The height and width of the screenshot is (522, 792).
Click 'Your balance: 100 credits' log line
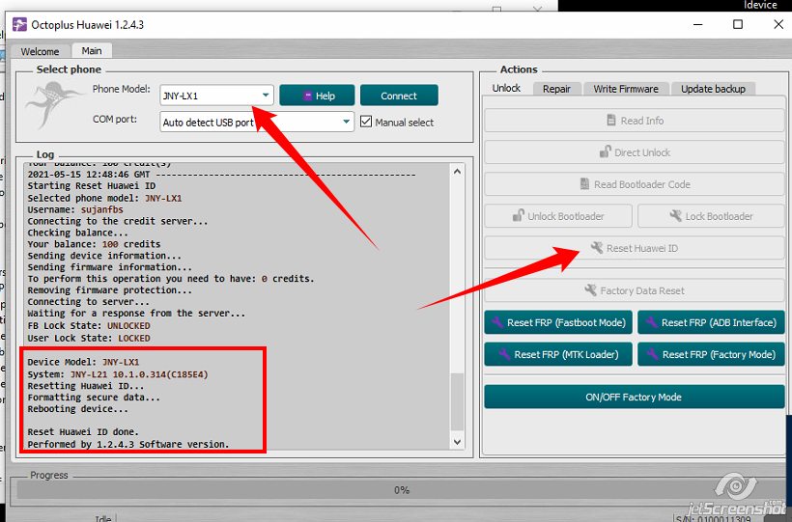pyautogui.click(x=94, y=244)
